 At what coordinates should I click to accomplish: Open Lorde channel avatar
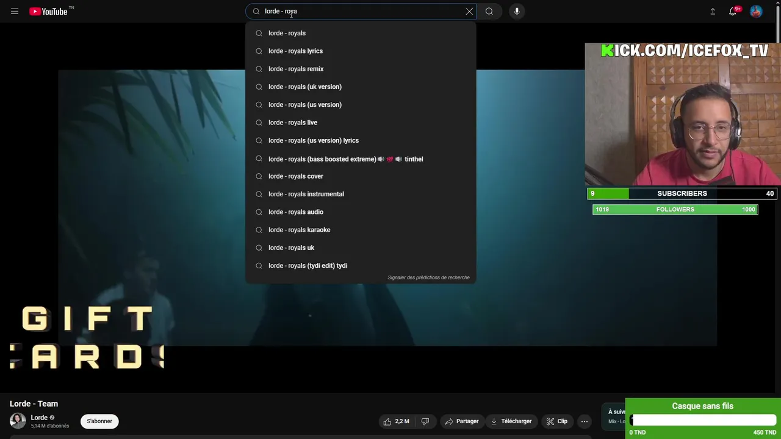pyautogui.click(x=18, y=421)
